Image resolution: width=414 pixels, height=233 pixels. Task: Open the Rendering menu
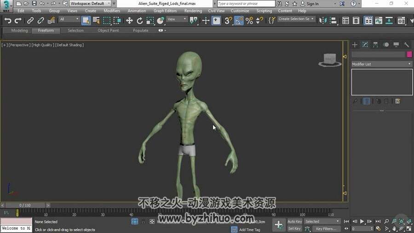coord(193,11)
